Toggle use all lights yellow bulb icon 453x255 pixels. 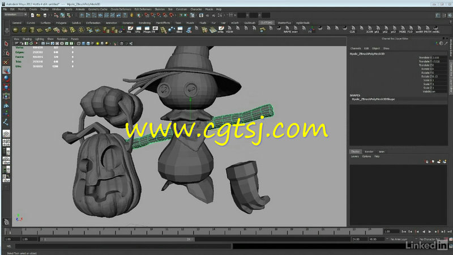pyautogui.click(x=97, y=44)
